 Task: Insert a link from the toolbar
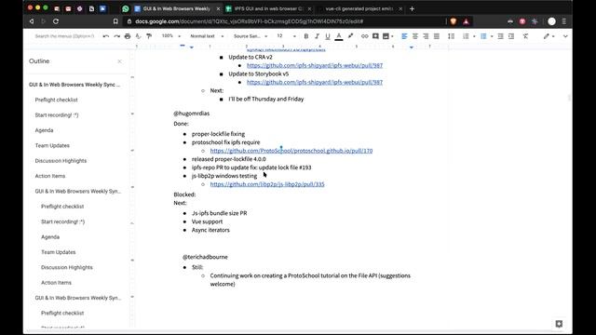pyautogui.click(x=364, y=36)
